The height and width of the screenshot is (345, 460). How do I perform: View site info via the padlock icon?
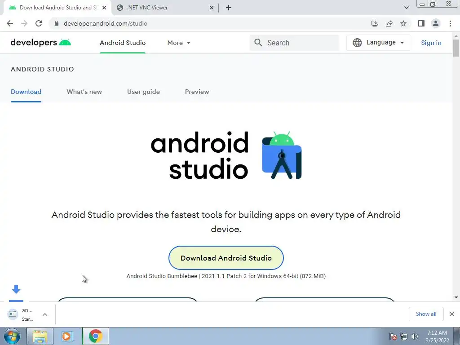[57, 23]
